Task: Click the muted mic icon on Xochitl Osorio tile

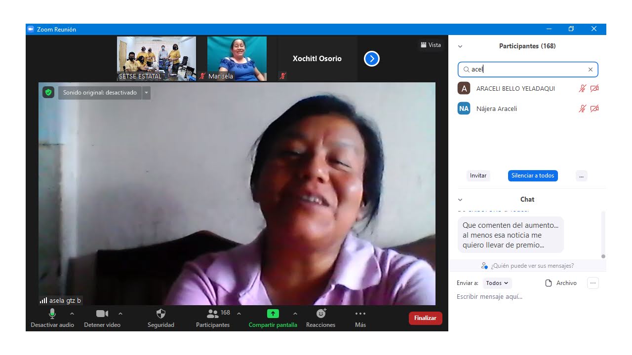Action: (283, 76)
